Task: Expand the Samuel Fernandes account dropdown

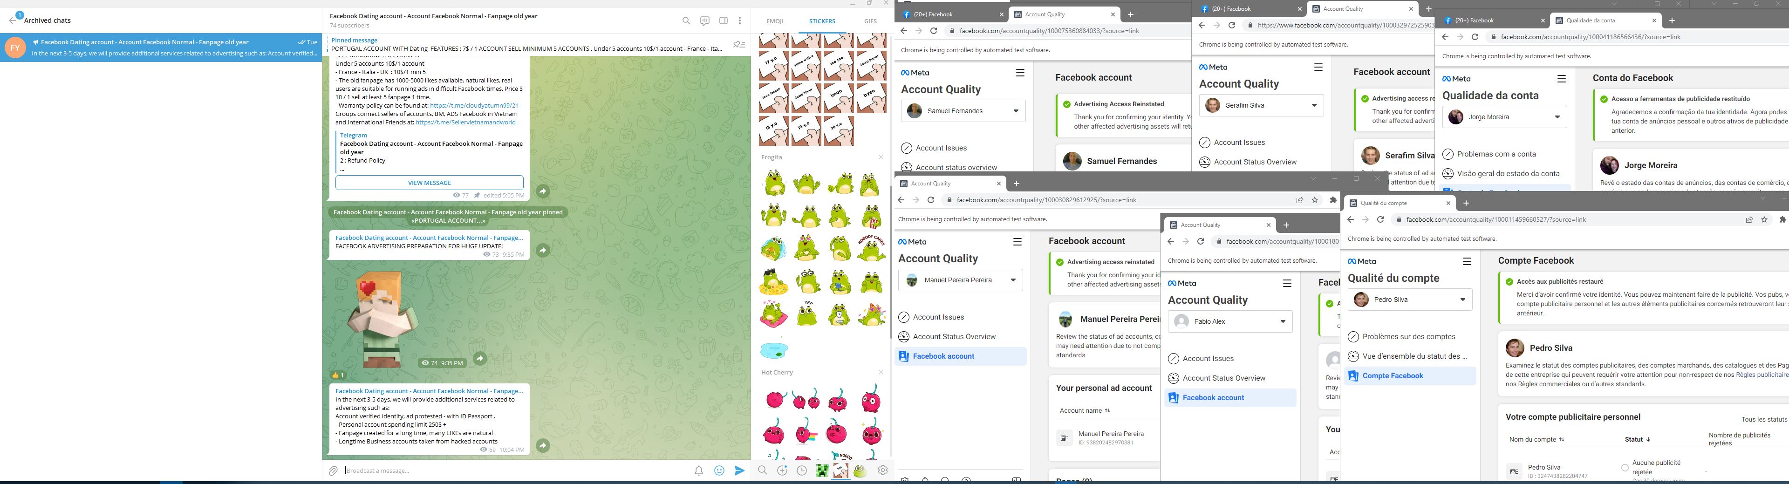Action: [x=963, y=111]
